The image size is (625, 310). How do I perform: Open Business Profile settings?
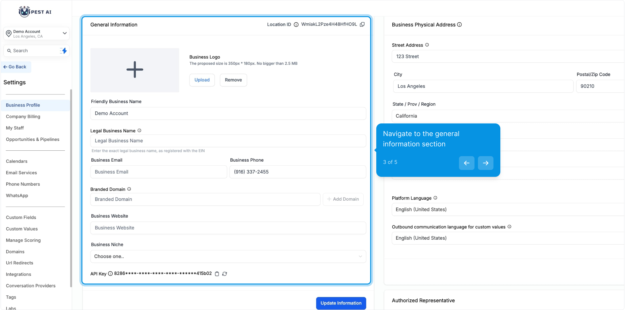click(x=35, y=105)
